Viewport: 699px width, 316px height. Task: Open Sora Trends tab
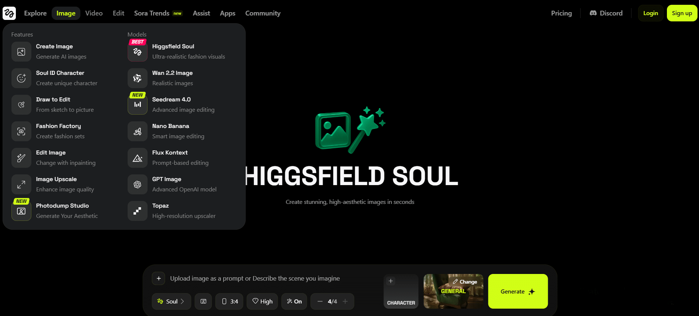158,13
